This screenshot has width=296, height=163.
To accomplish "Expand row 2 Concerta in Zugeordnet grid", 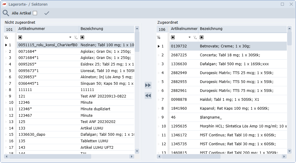I will coord(159,55).
